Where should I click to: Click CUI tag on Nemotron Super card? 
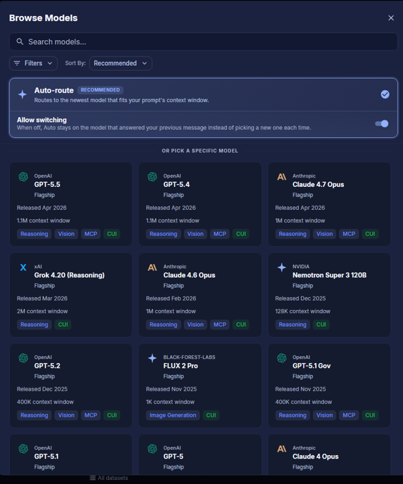321,325
